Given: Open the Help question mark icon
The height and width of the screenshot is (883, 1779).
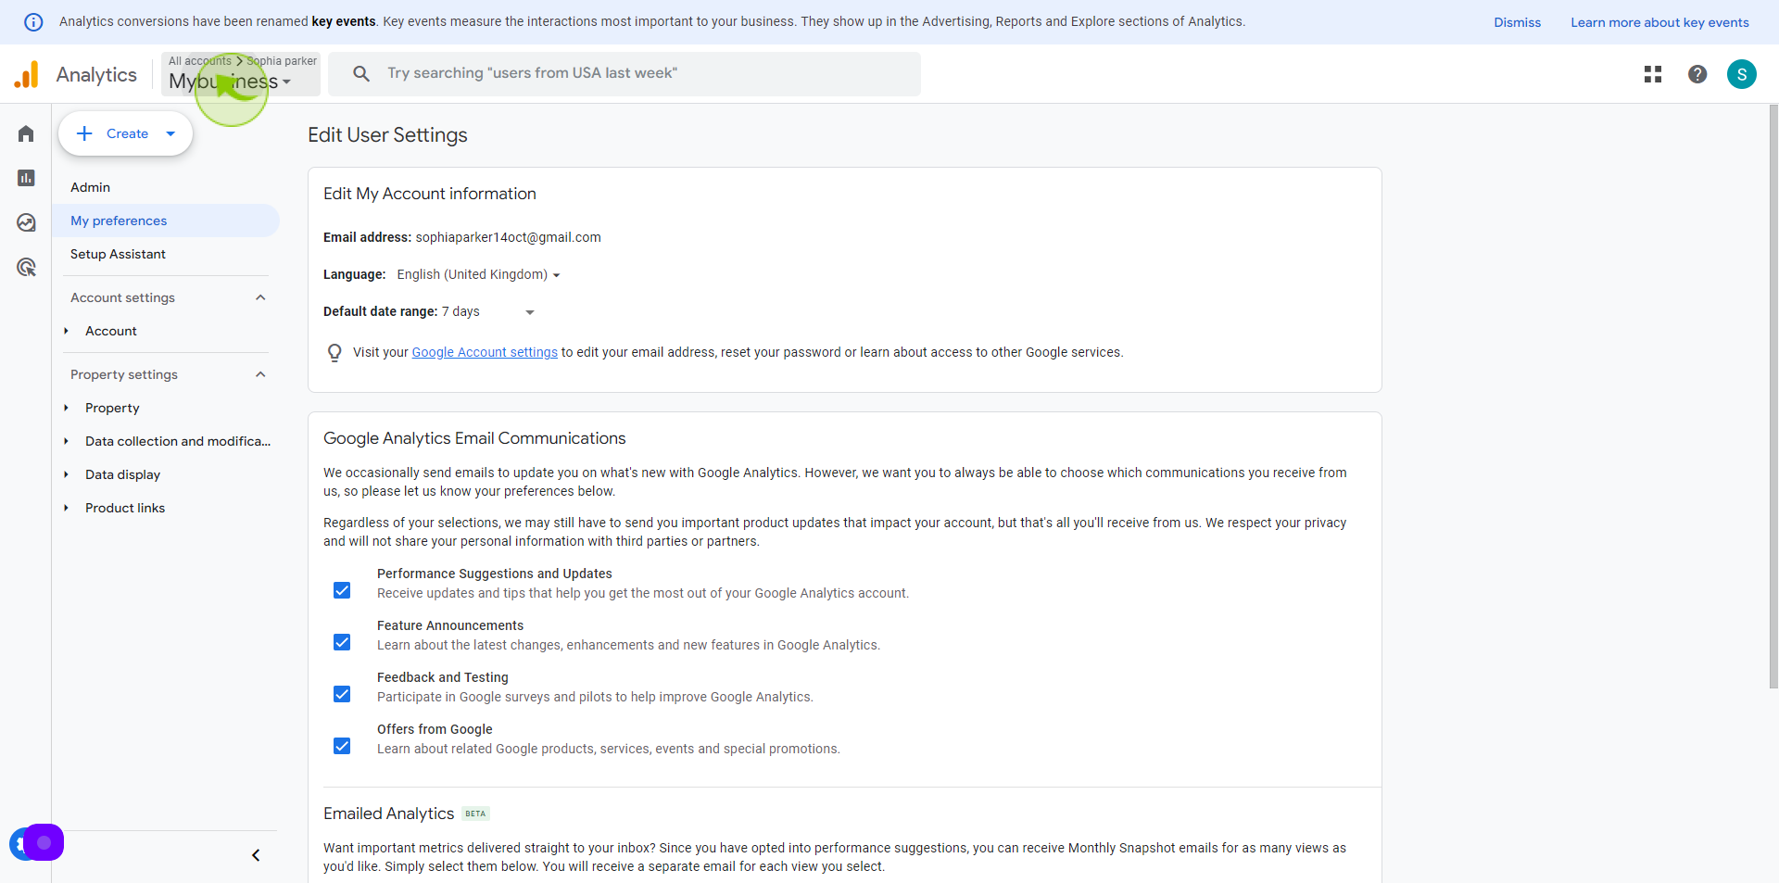Looking at the screenshot, I should pyautogui.click(x=1697, y=74).
